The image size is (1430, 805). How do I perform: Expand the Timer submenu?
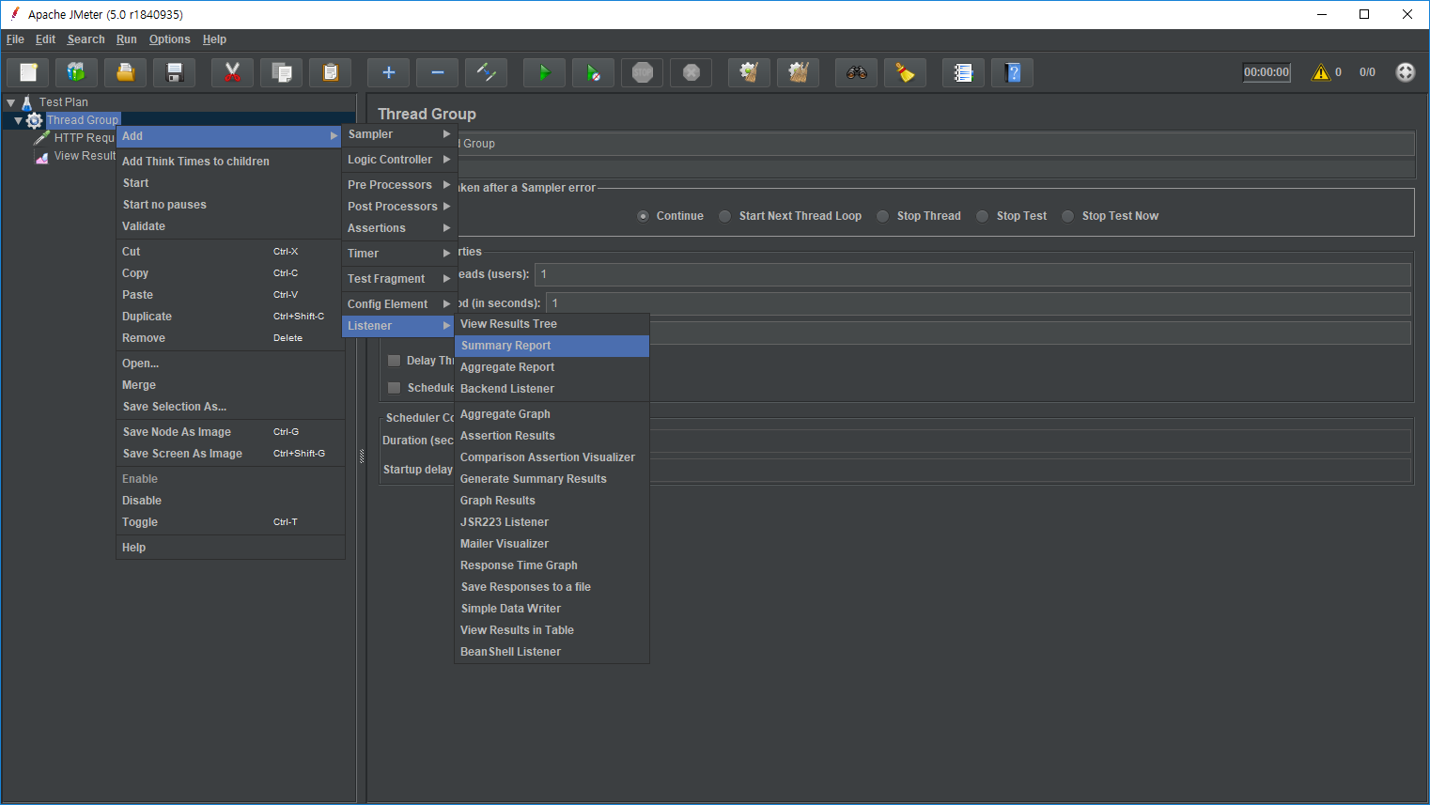[399, 254]
